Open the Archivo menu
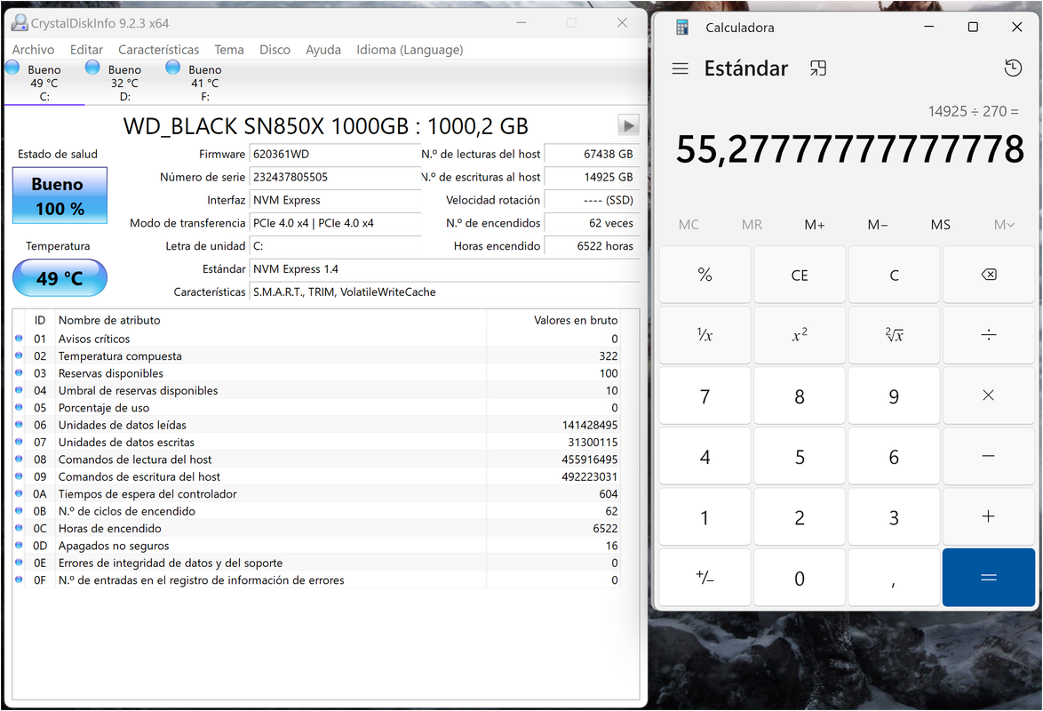Image resolution: width=1043 pixels, height=711 pixels. (33, 50)
